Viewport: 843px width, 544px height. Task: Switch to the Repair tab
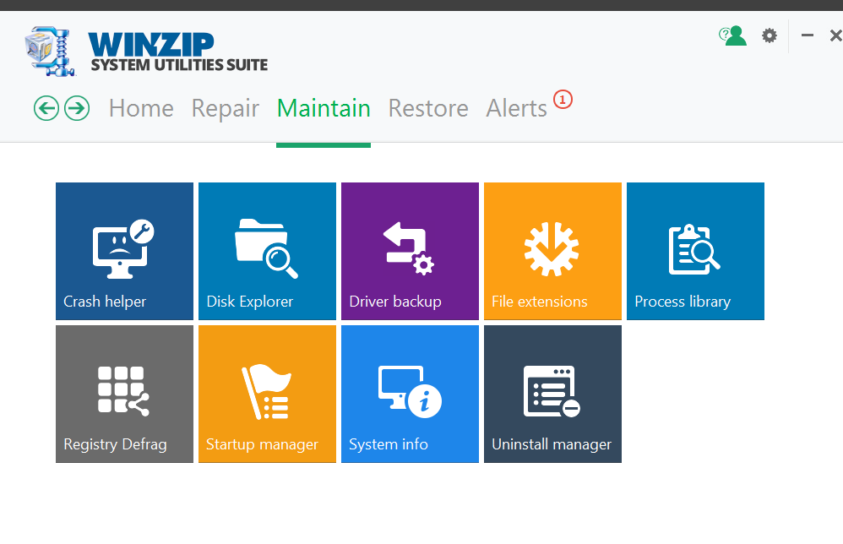pos(226,109)
